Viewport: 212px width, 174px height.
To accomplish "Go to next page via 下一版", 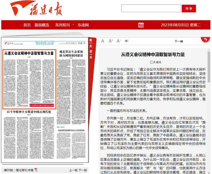I will (x=83, y=170).
